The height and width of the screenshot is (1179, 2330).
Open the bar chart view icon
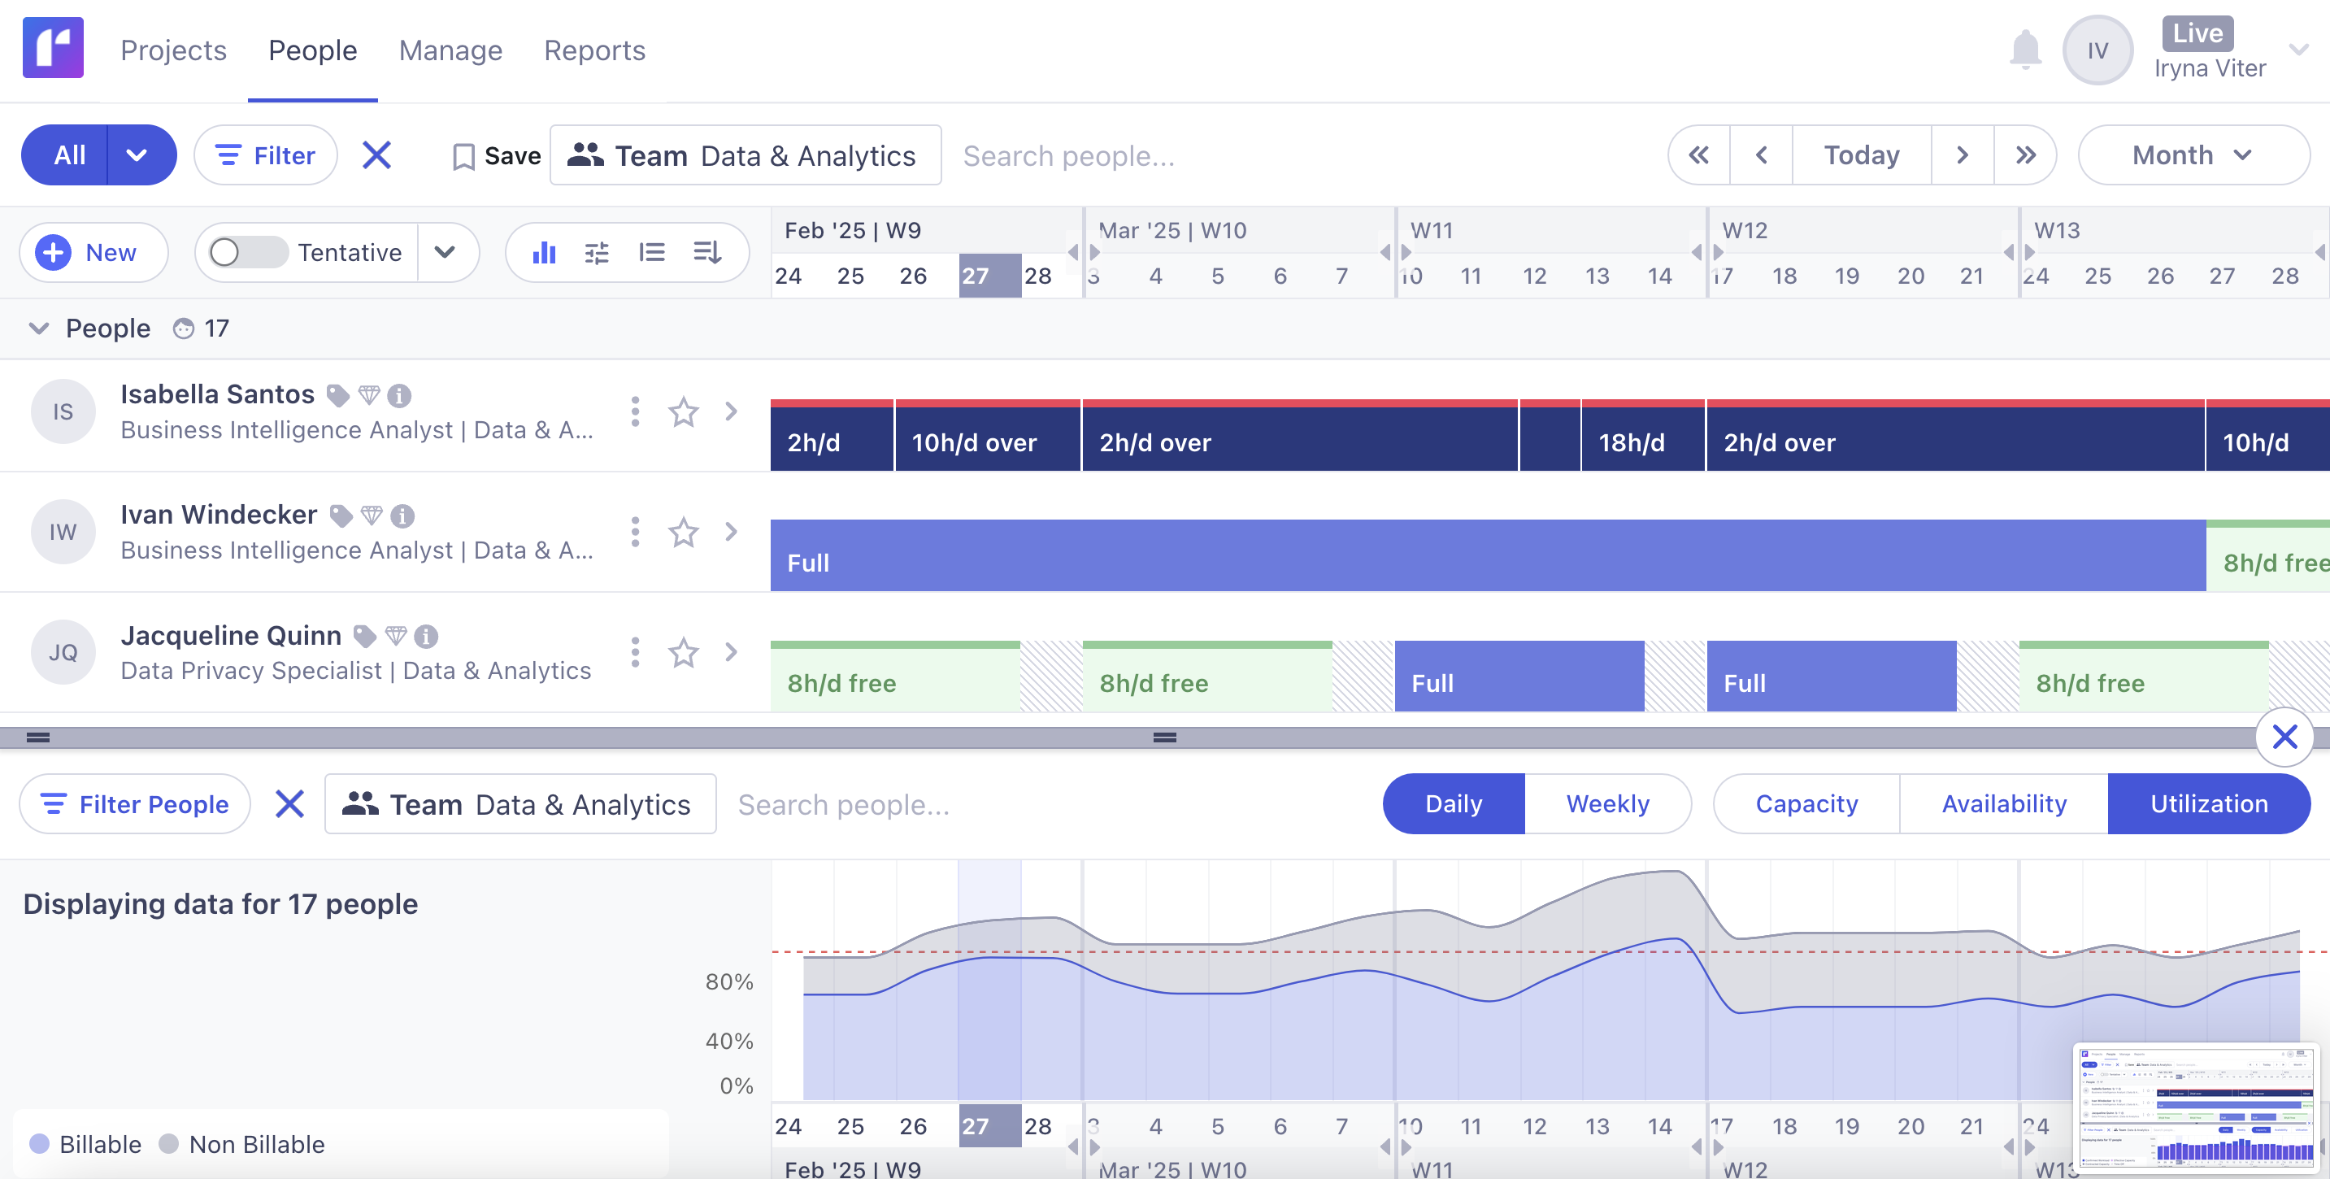(544, 252)
